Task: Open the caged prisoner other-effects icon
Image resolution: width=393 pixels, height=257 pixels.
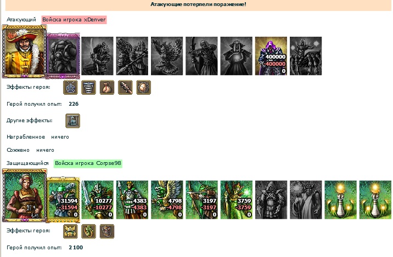Action: (x=72, y=121)
